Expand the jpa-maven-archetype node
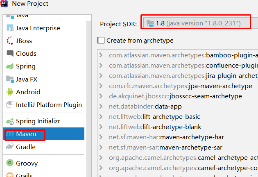 click(101, 86)
